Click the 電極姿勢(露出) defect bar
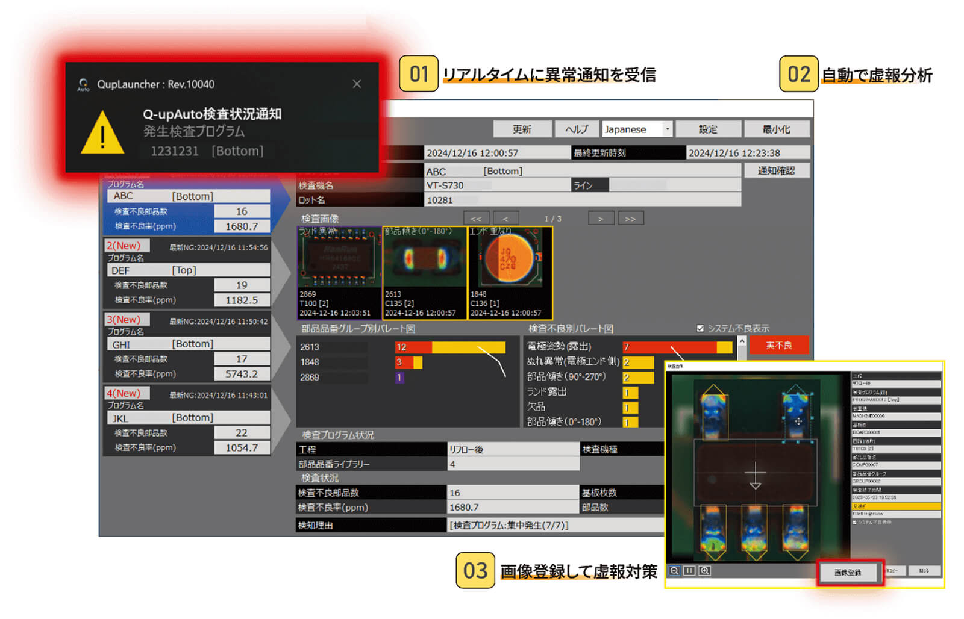This screenshot has width=964, height=619. pyautogui.click(x=677, y=347)
